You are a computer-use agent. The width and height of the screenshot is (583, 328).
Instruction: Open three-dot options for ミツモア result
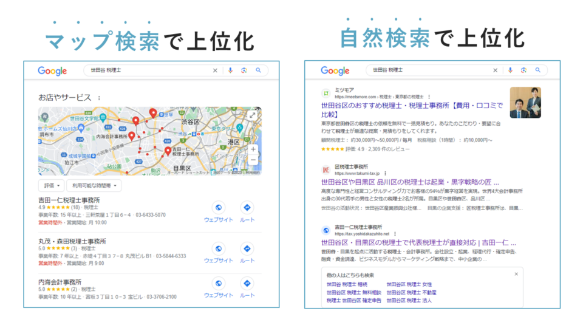[x=429, y=97]
